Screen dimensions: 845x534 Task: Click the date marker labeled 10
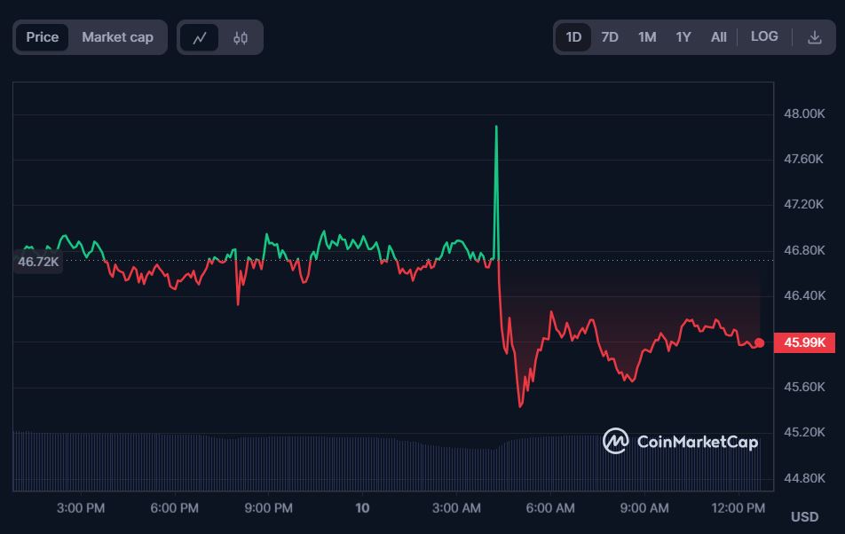(361, 507)
